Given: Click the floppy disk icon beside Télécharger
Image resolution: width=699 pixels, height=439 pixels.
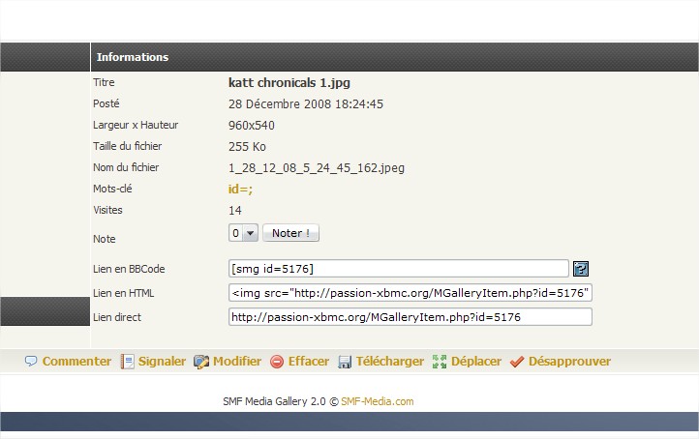Looking at the screenshot, I should pos(345,362).
